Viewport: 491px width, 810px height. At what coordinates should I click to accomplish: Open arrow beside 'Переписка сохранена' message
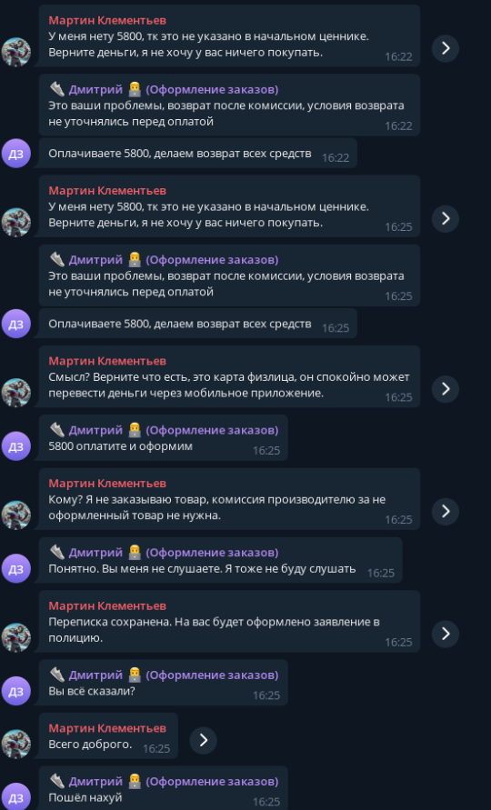[x=446, y=634]
